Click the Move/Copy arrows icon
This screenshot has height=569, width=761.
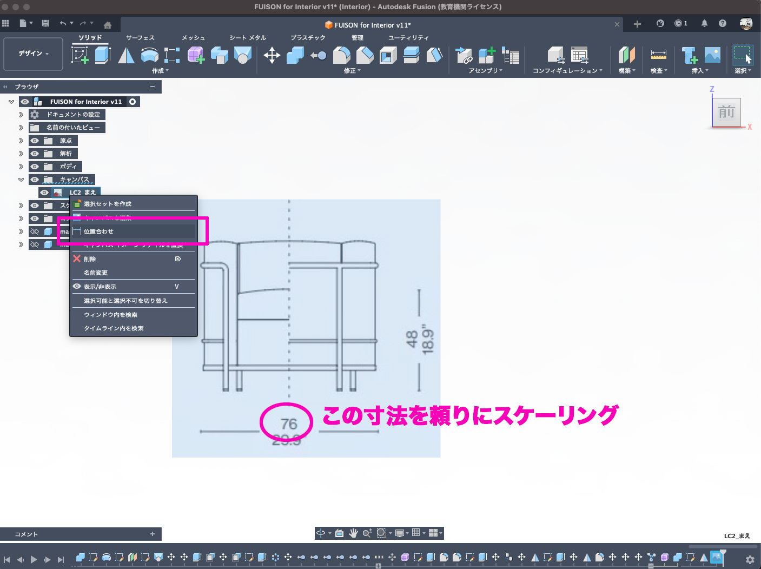272,55
